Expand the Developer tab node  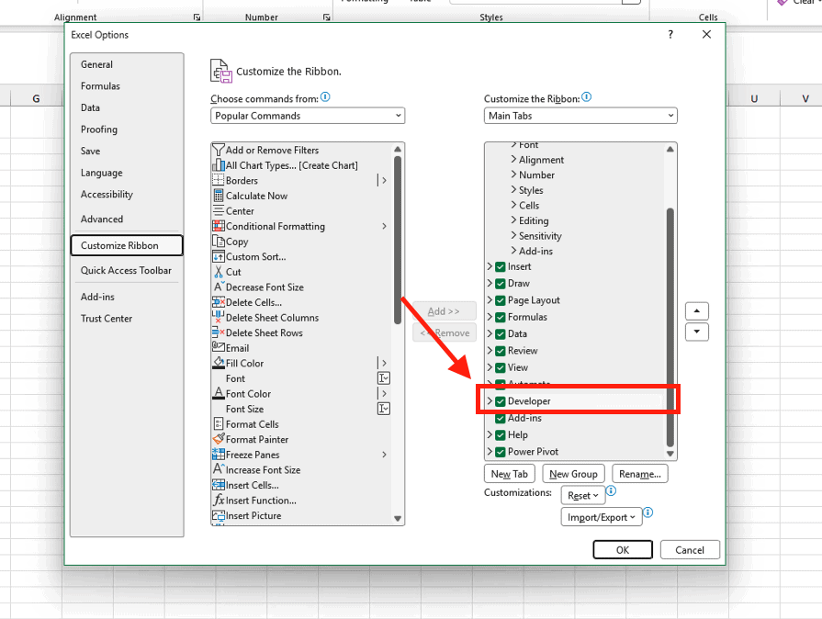[490, 401]
